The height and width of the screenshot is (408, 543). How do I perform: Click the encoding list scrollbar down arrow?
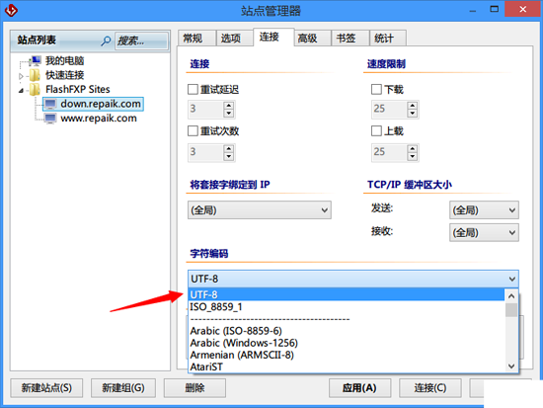coord(511,367)
